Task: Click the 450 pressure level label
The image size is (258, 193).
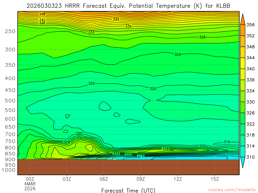Action: (x=10, y=90)
